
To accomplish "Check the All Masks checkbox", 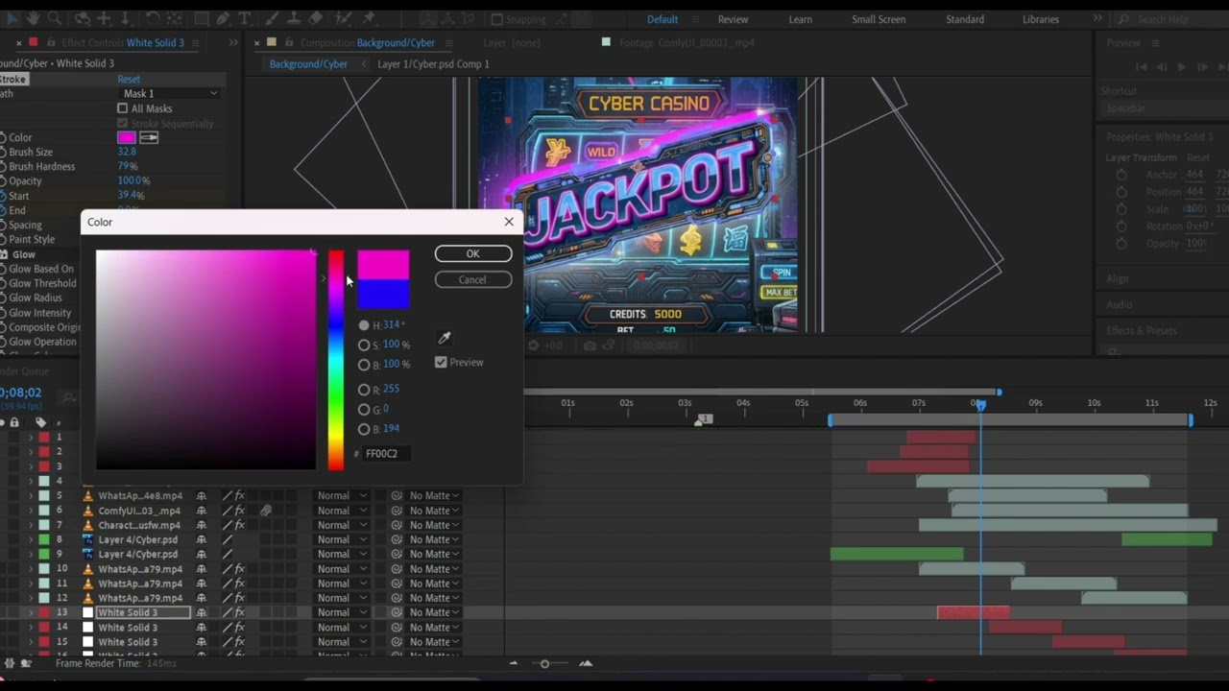I will tap(122, 108).
